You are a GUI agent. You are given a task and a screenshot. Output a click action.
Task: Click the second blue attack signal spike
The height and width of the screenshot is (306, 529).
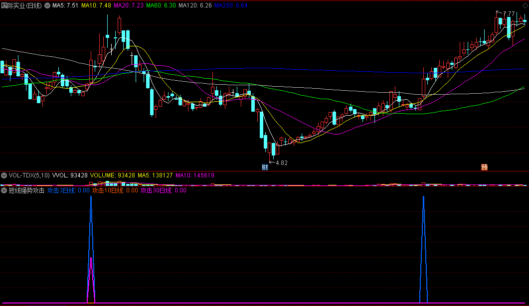[423, 250]
